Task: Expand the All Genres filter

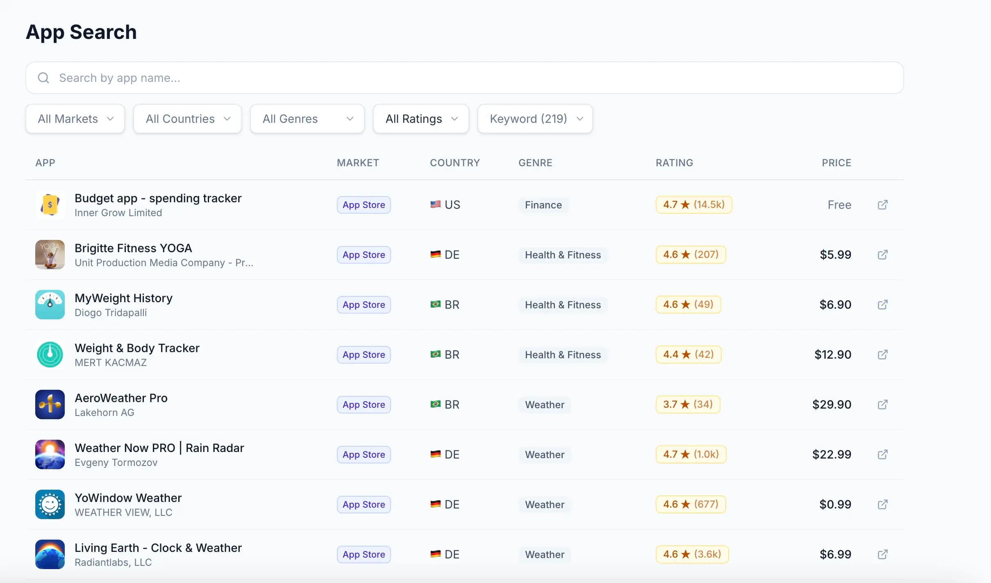Action: [x=307, y=119]
